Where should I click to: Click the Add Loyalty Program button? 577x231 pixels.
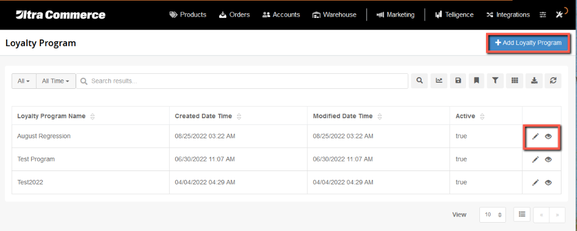click(528, 43)
